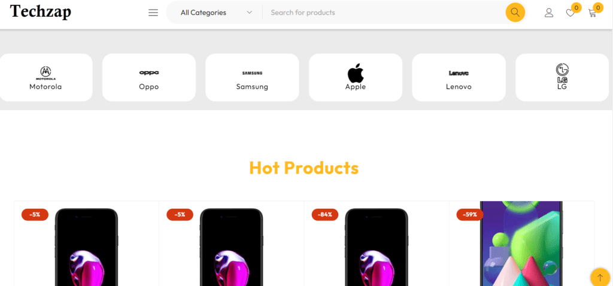Click the yellow search magnifier button
The height and width of the screenshot is (286, 613).
pos(515,13)
